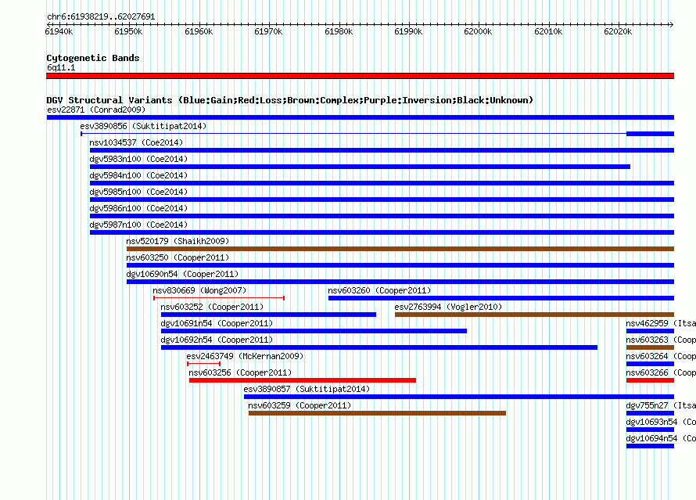
Task: Click the blue dgv10692n54 gain bar
Action: (x=379, y=347)
